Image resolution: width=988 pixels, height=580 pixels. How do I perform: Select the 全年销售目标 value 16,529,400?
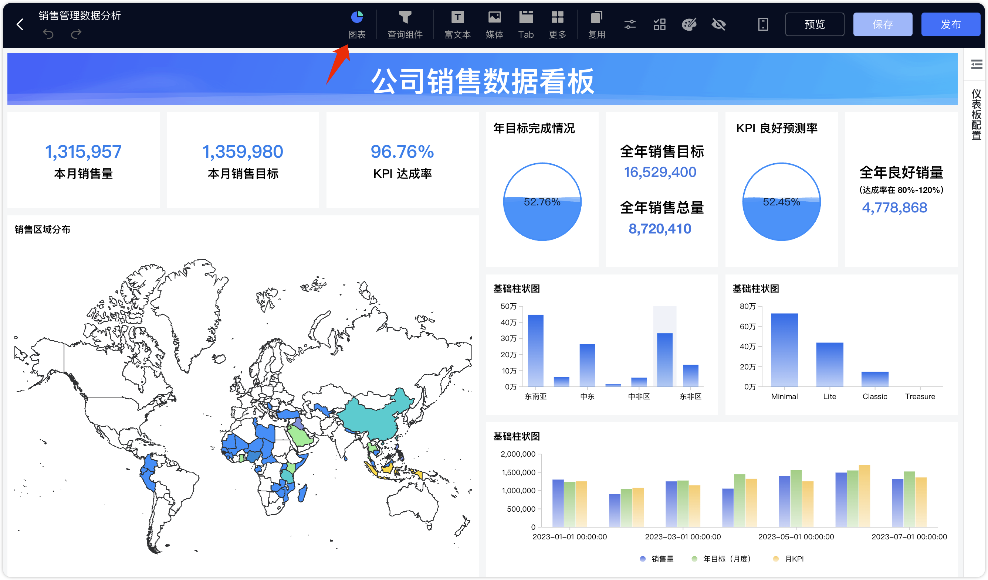click(x=660, y=172)
